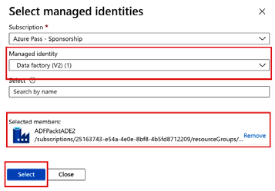The image size is (275, 191).
Task: Click the Subscription field label
Action: (x=26, y=28)
